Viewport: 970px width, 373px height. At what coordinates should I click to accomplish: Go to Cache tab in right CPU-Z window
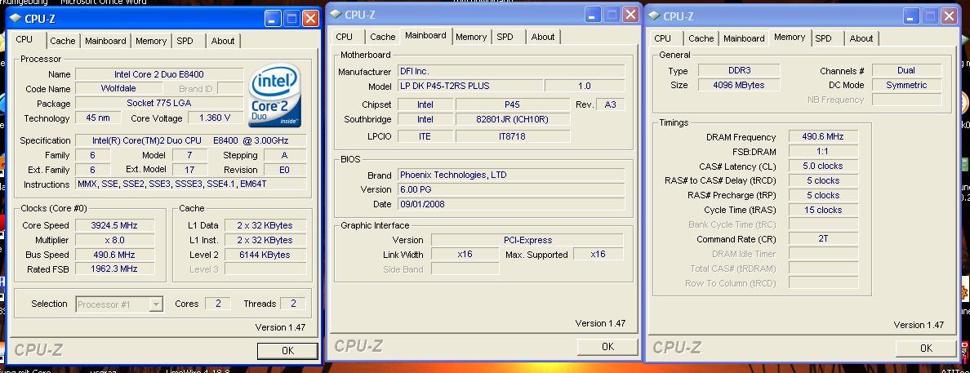click(701, 38)
